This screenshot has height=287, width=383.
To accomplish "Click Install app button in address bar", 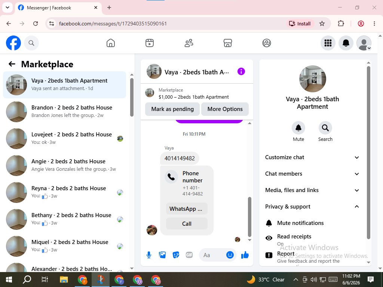I will click(300, 24).
